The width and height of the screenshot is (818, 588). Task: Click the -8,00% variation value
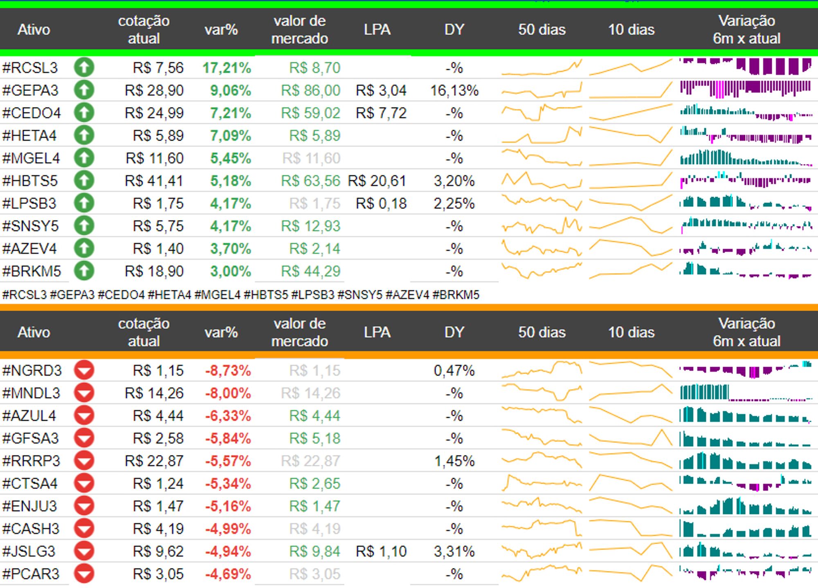[228, 393]
